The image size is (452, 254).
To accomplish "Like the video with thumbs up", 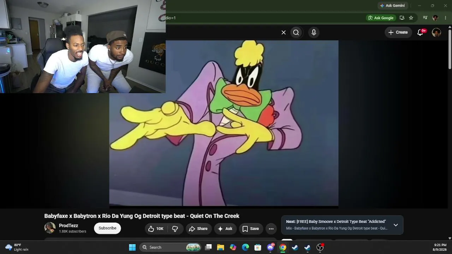I will click(156, 229).
